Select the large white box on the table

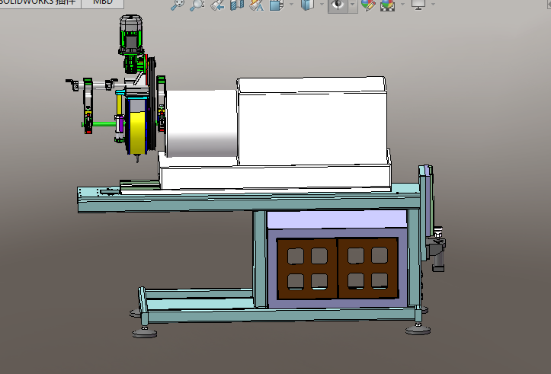click(x=312, y=120)
